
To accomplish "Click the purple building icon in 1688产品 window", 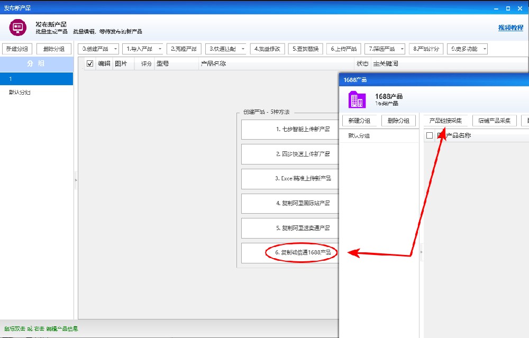I will (357, 99).
